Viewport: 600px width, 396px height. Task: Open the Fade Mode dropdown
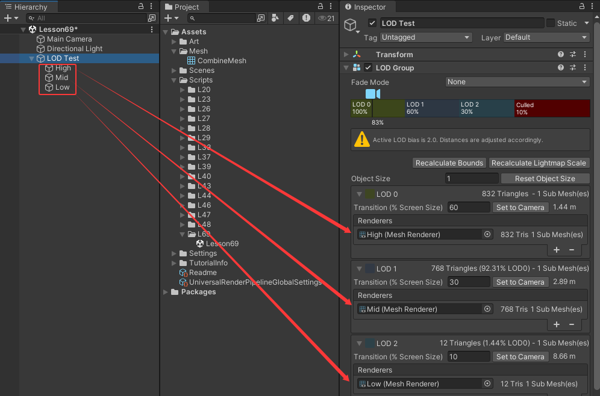[517, 82]
